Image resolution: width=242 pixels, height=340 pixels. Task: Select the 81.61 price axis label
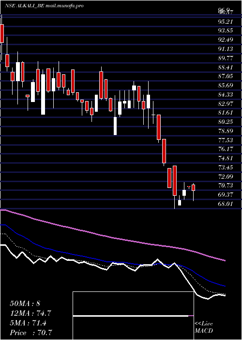coord(226,113)
